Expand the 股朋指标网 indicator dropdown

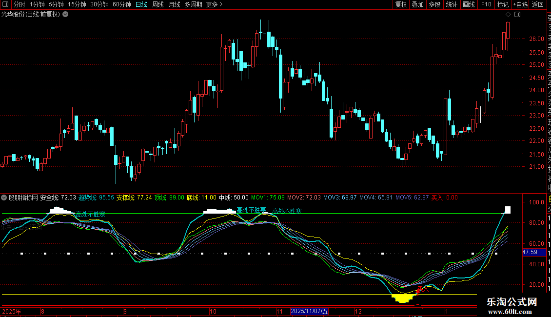(x=4, y=198)
